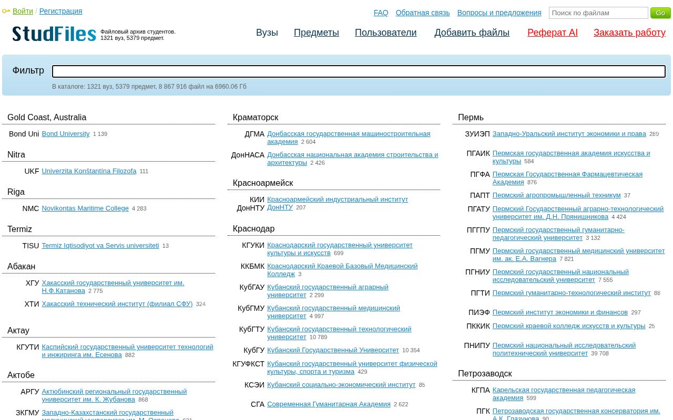The width and height of the screenshot is (673, 420).
Task: Open the Вузы menu item
Action: click(267, 33)
